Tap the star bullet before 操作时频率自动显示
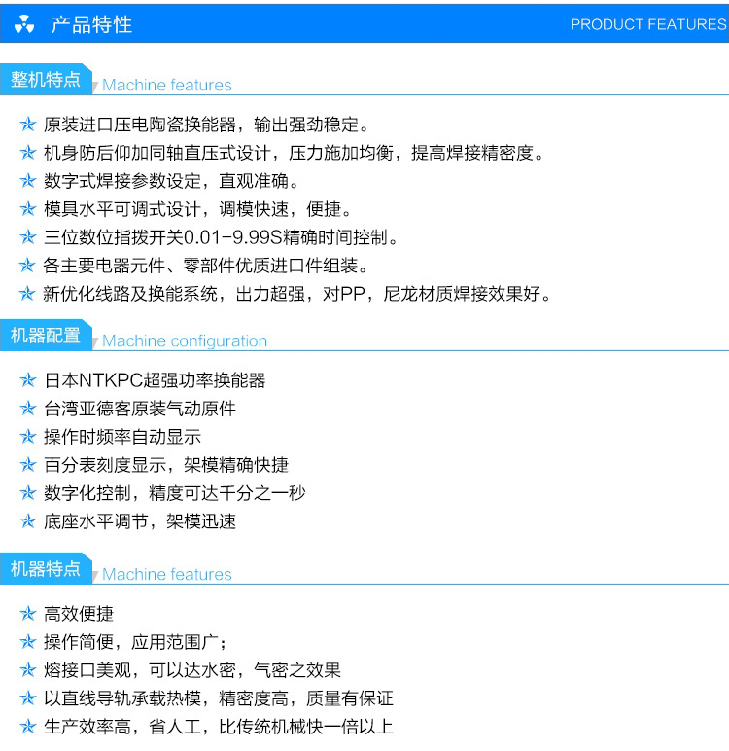The image size is (729, 751). tap(28, 437)
